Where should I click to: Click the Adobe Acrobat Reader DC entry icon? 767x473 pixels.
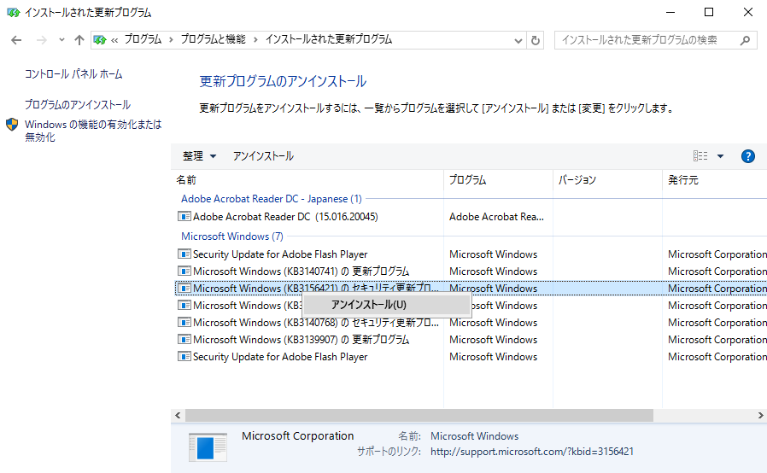point(184,217)
